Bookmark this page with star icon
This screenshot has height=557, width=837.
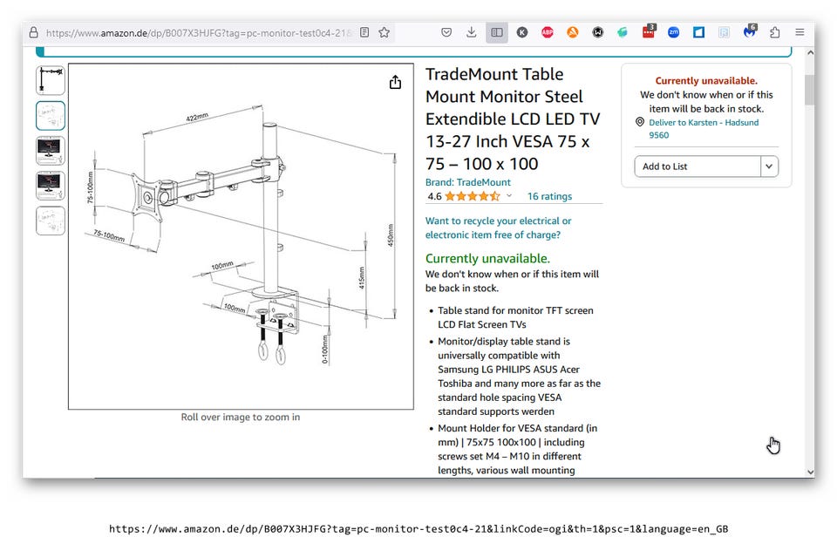pyautogui.click(x=384, y=32)
